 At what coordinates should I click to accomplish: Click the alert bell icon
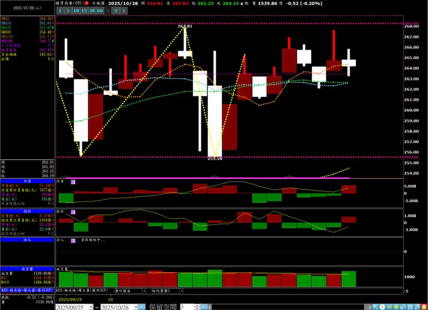424,307
